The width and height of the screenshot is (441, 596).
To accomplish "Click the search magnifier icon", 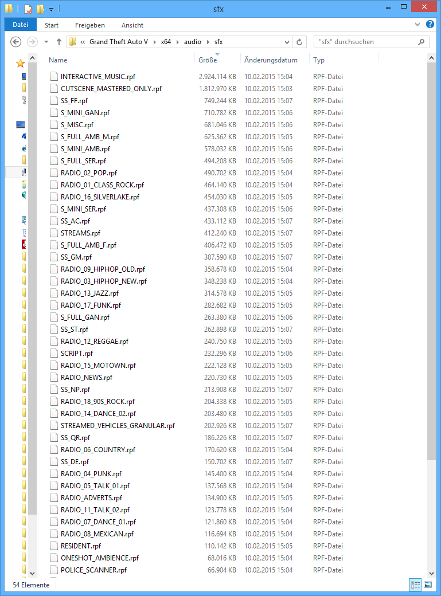I will (x=421, y=42).
